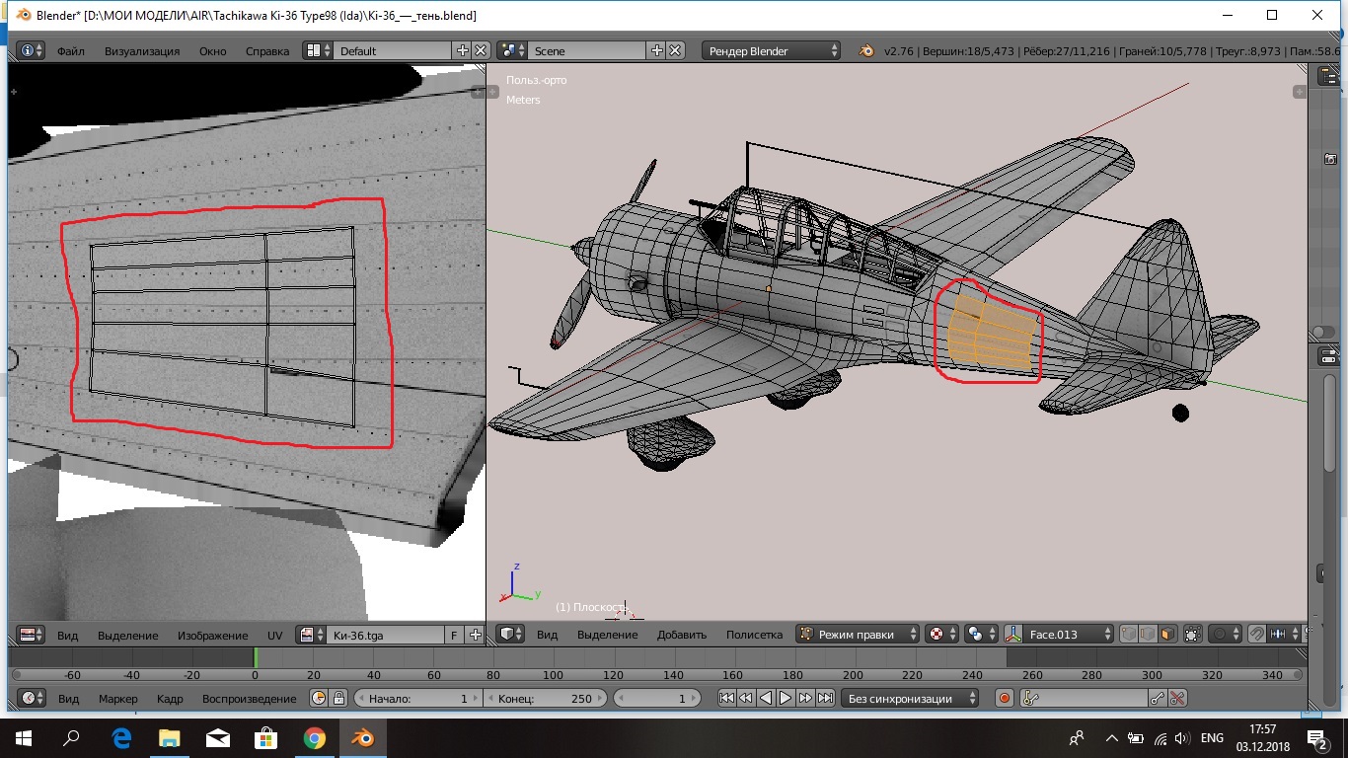Screen dimensions: 1348x758
Task: Open the Полисетка menu in viewport header
Action: (754, 635)
